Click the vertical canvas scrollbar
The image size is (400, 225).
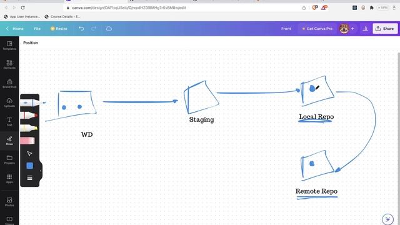pyautogui.click(x=399, y=137)
